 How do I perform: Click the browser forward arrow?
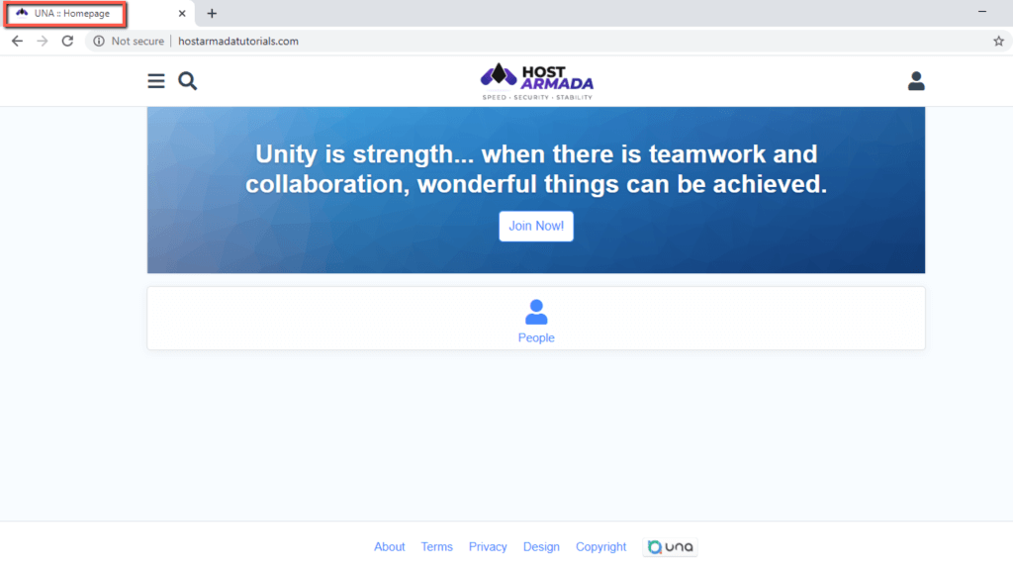[42, 41]
